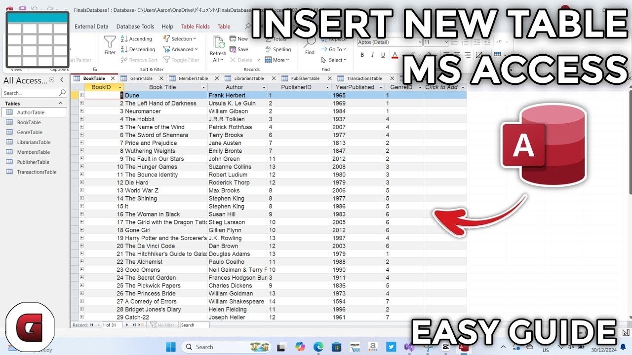Open the Book Title column dropdown arrow
The height and width of the screenshot is (355, 632).
coord(203,87)
